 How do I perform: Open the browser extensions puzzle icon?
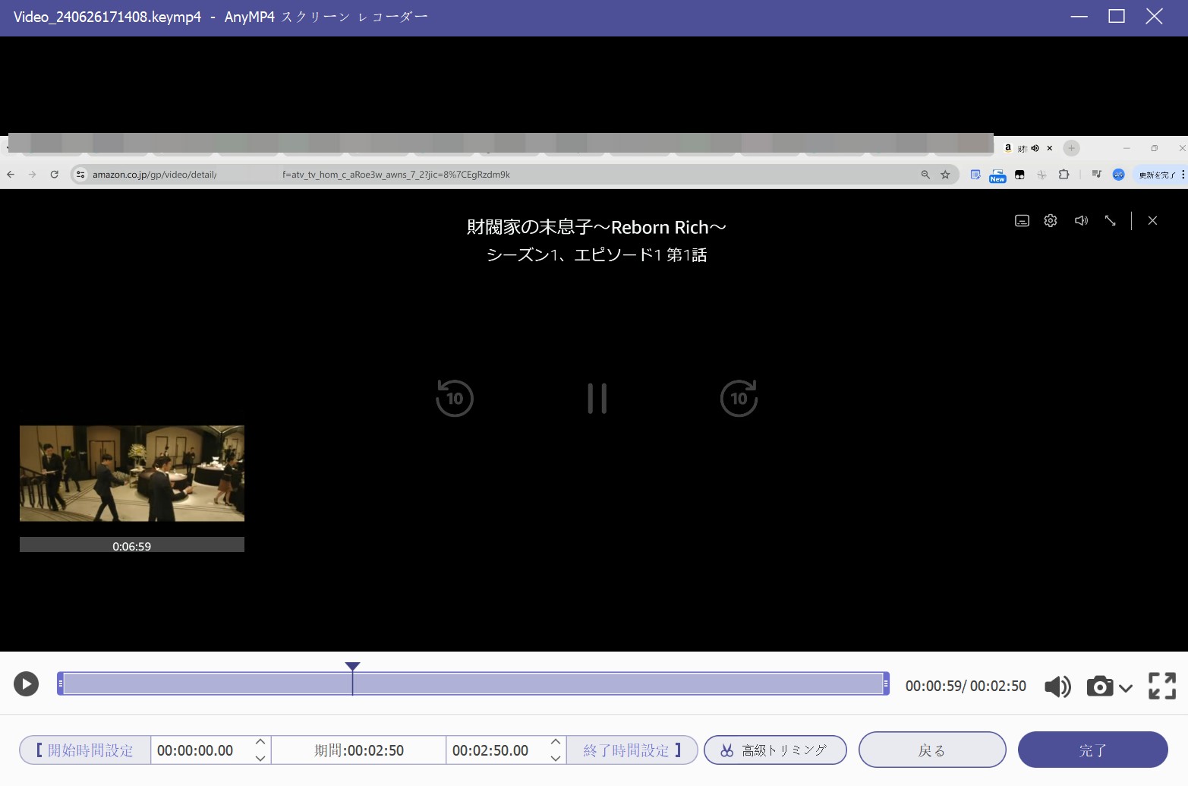point(1064,175)
